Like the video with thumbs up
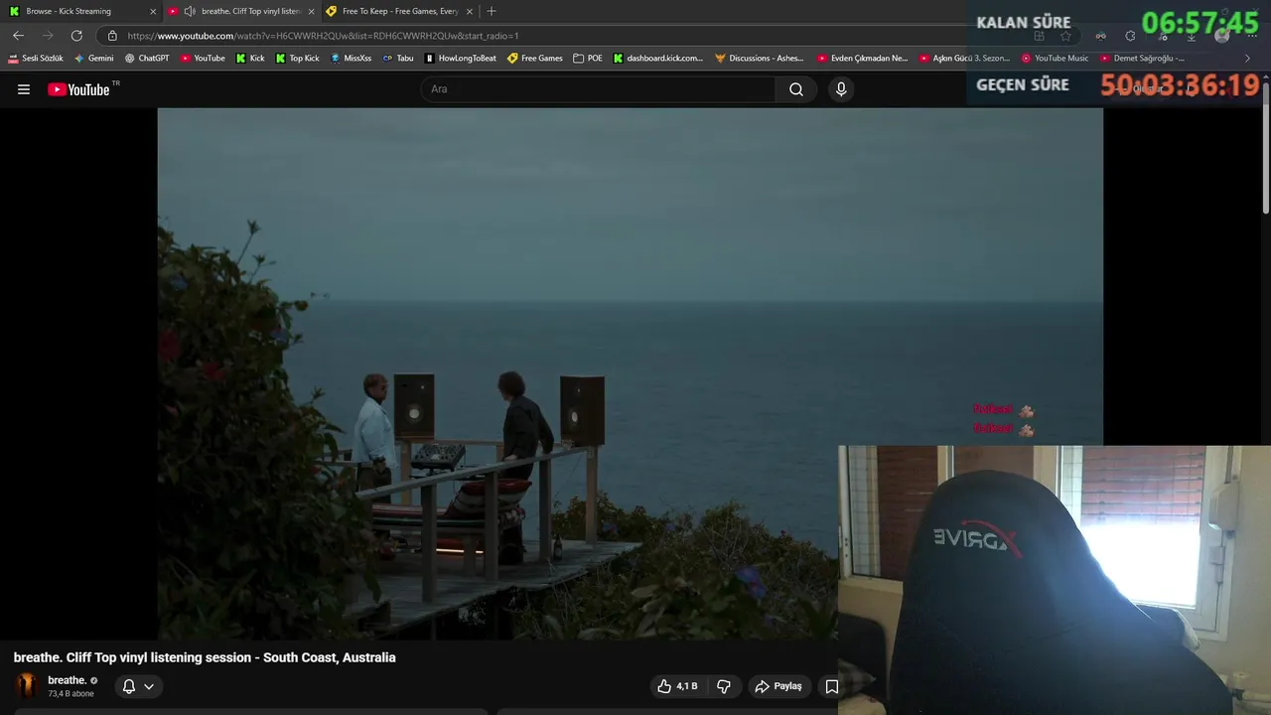Image resolution: width=1271 pixels, height=715 pixels. pyautogui.click(x=677, y=686)
